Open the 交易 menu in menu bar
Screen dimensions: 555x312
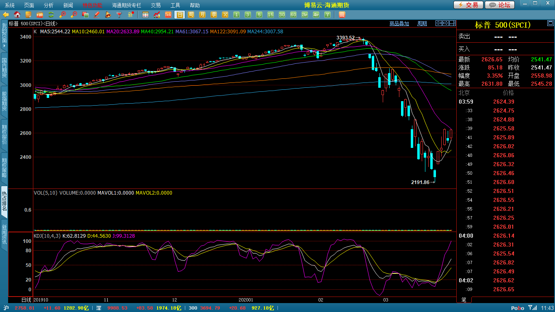coord(156,5)
